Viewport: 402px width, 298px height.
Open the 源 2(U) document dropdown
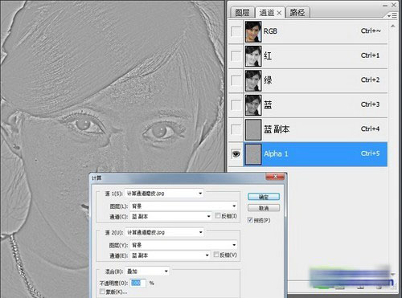[x=164, y=232]
